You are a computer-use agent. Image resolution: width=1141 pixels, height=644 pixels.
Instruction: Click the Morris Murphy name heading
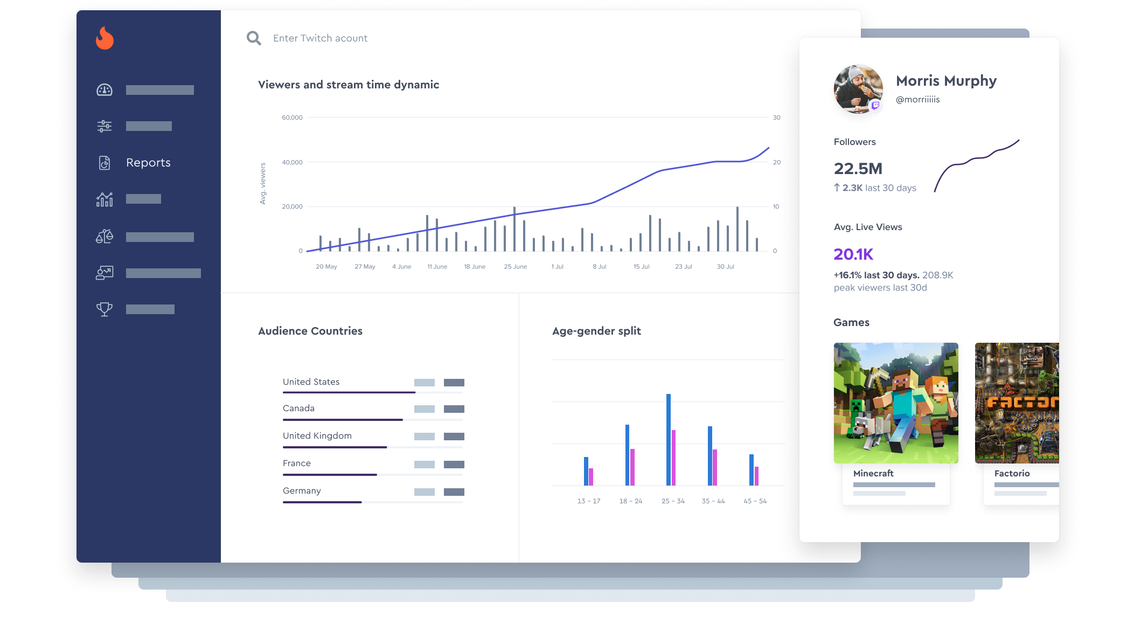point(946,81)
